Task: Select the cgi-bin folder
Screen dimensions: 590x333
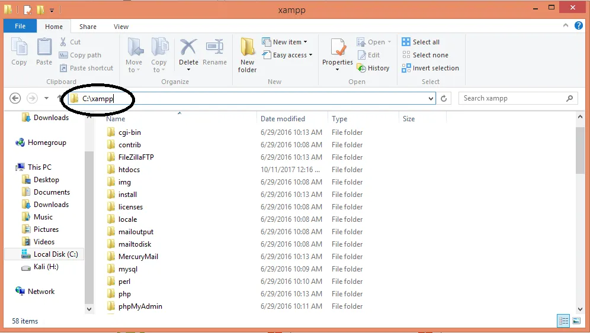Action: (x=124, y=132)
